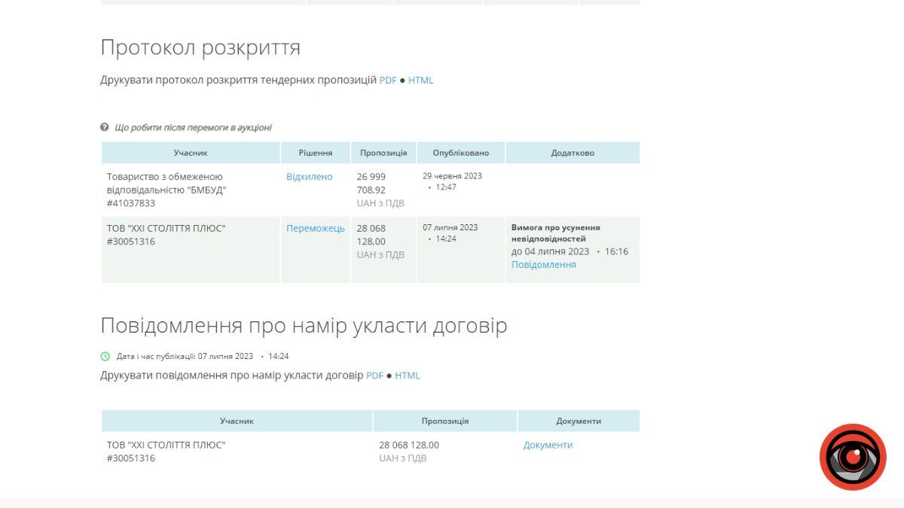Open "Документи" for ТОВ "XXI СТОЛІТТЯ ПЛЮС"

tap(548, 444)
